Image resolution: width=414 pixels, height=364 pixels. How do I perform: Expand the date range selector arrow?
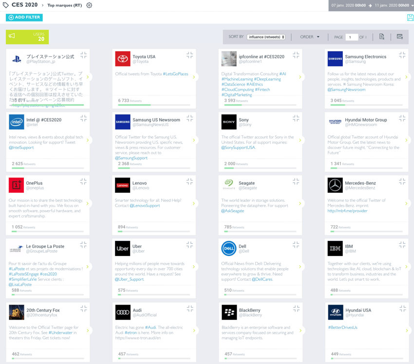[x=412, y=5]
